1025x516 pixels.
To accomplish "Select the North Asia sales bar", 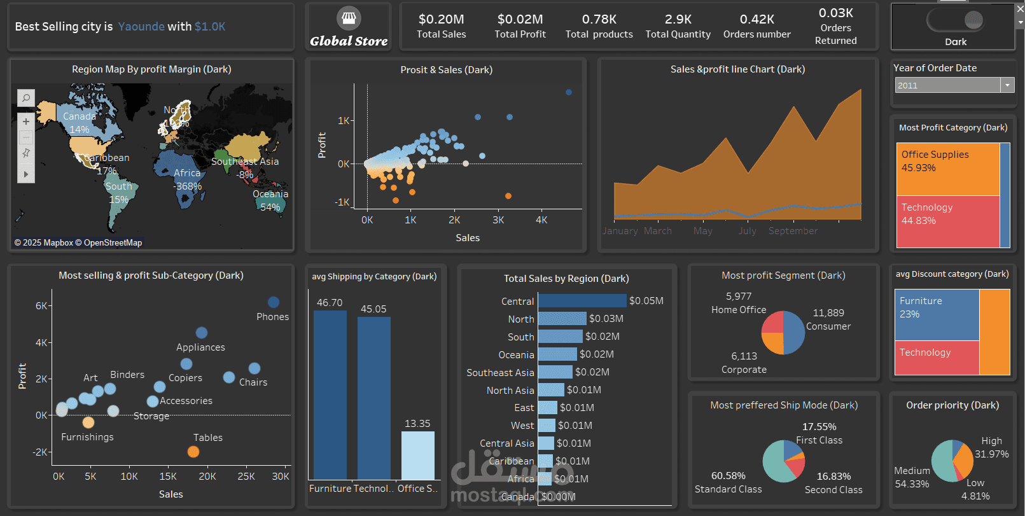I will (x=551, y=389).
